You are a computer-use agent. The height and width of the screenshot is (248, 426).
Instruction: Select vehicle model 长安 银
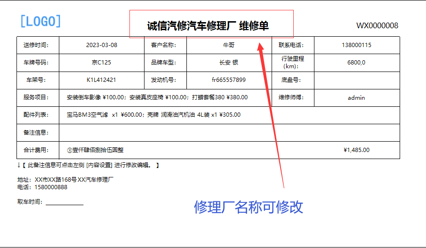pyautogui.click(x=229, y=63)
